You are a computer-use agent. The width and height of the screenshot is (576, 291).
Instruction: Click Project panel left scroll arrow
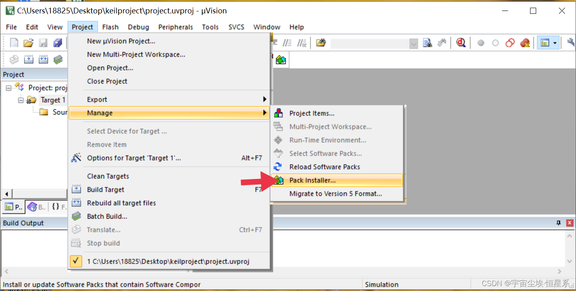pos(7,193)
